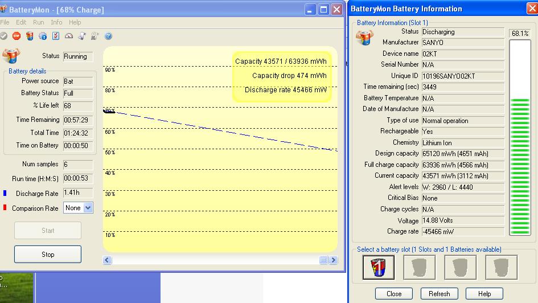Select the fourth empty battery slot

[x=502, y=267]
